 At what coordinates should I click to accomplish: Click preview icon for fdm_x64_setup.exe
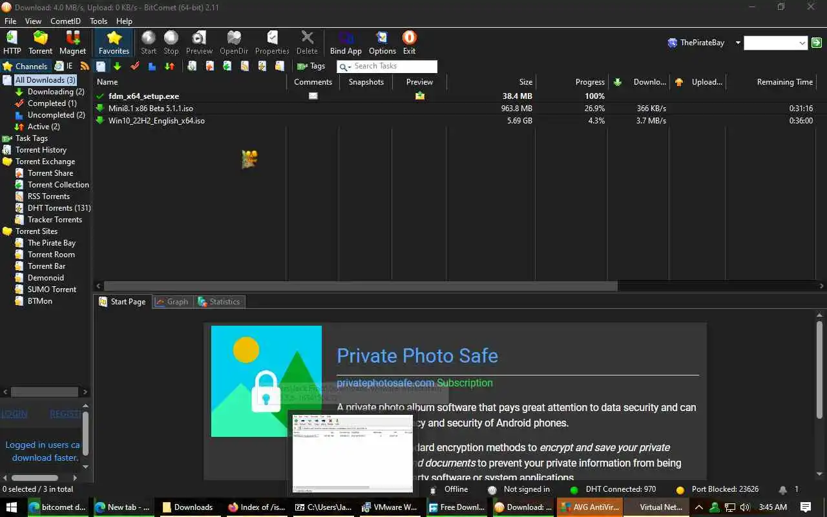point(420,96)
